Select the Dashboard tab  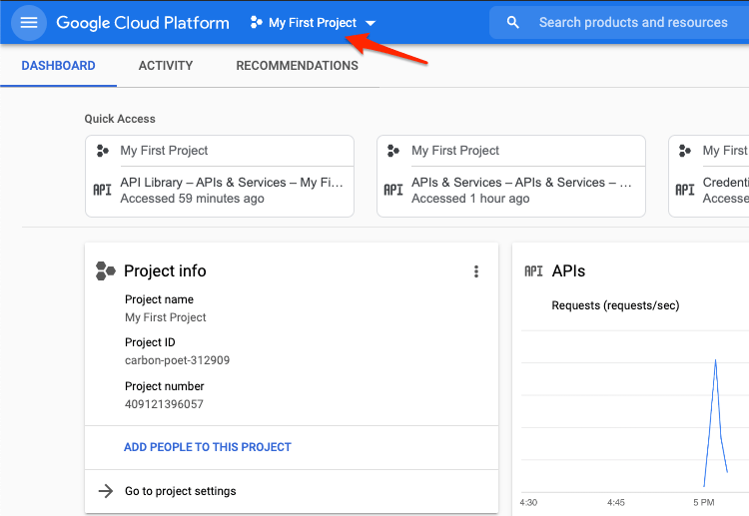click(58, 66)
